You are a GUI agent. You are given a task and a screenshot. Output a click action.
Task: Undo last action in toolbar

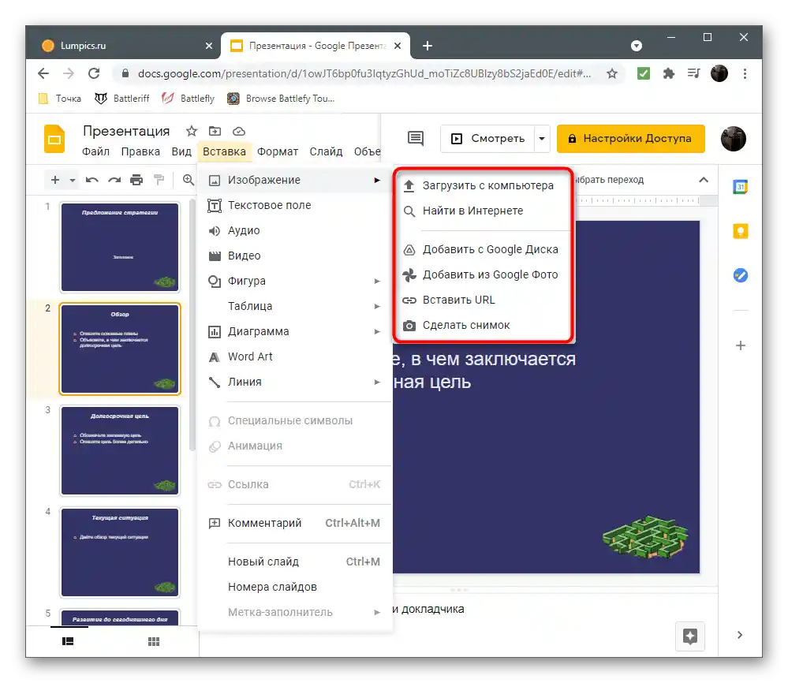point(92,180)
